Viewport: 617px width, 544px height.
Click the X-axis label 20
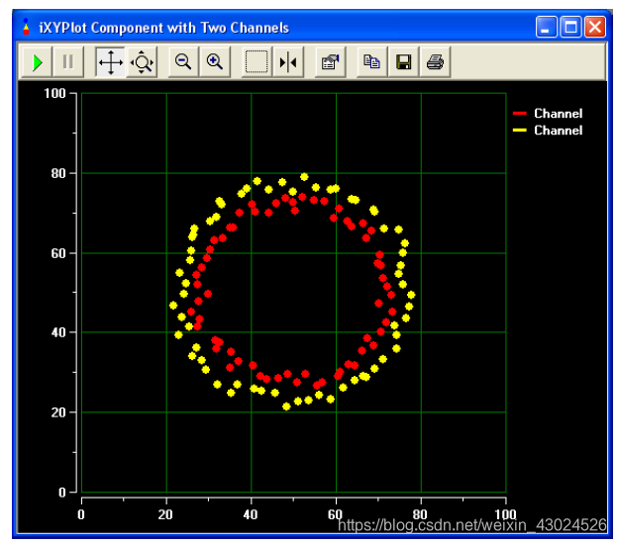[165, 514]
